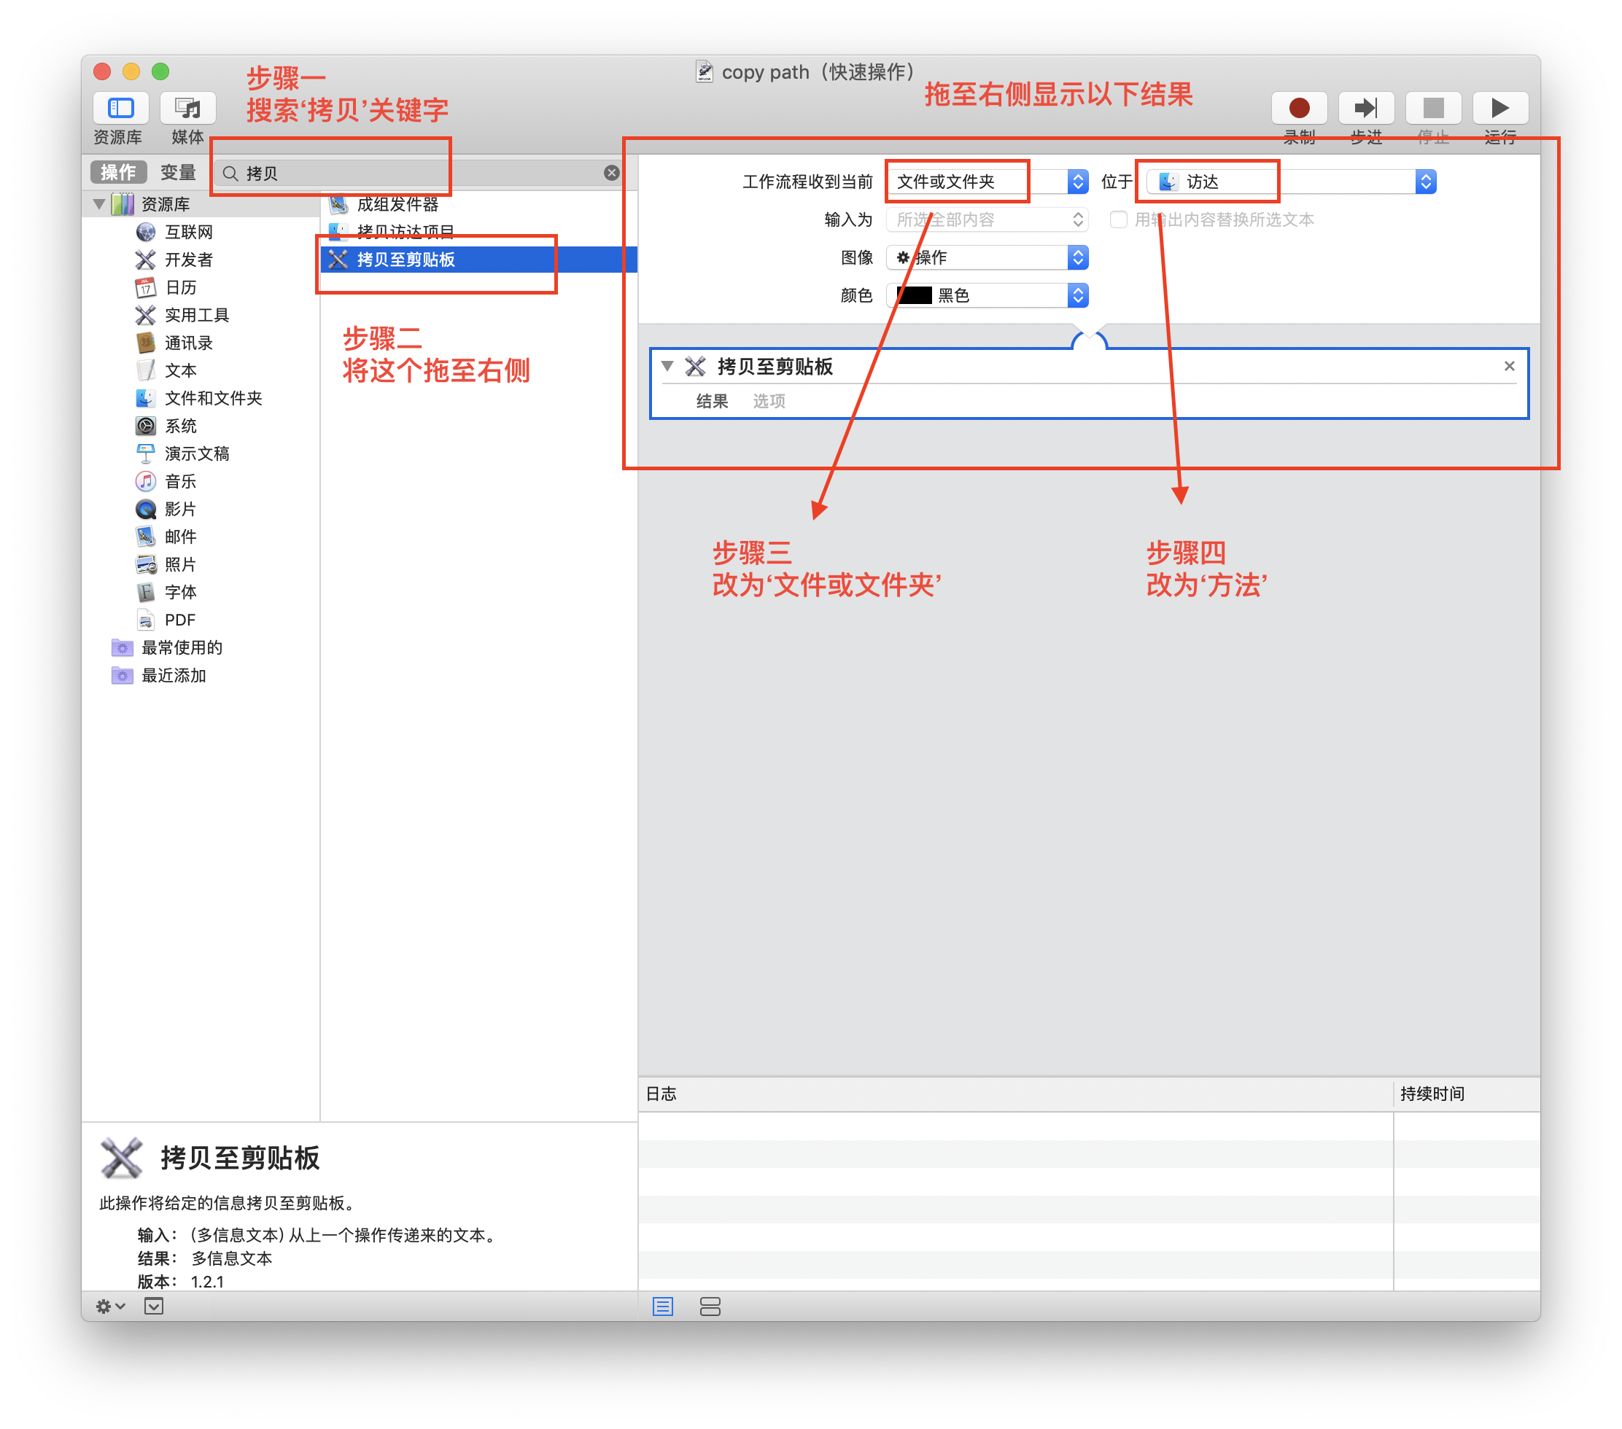Collapse the 资源库 tree disclosure triangle
1622x1429 pixels.
click(x=99, y=204)
